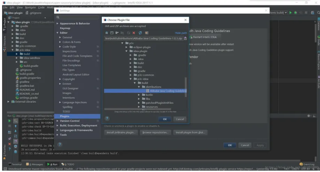320x172 pixels.
Task: Select Plugins in settings list
Action: point(77,116)
